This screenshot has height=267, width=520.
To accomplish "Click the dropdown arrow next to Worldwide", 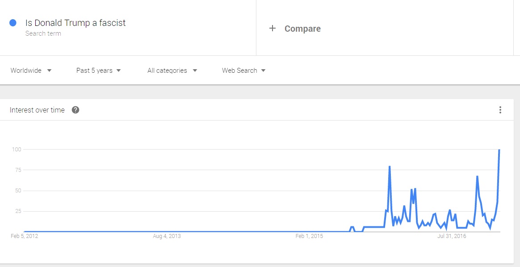I will pyautogui.click(x=49, y=71).
